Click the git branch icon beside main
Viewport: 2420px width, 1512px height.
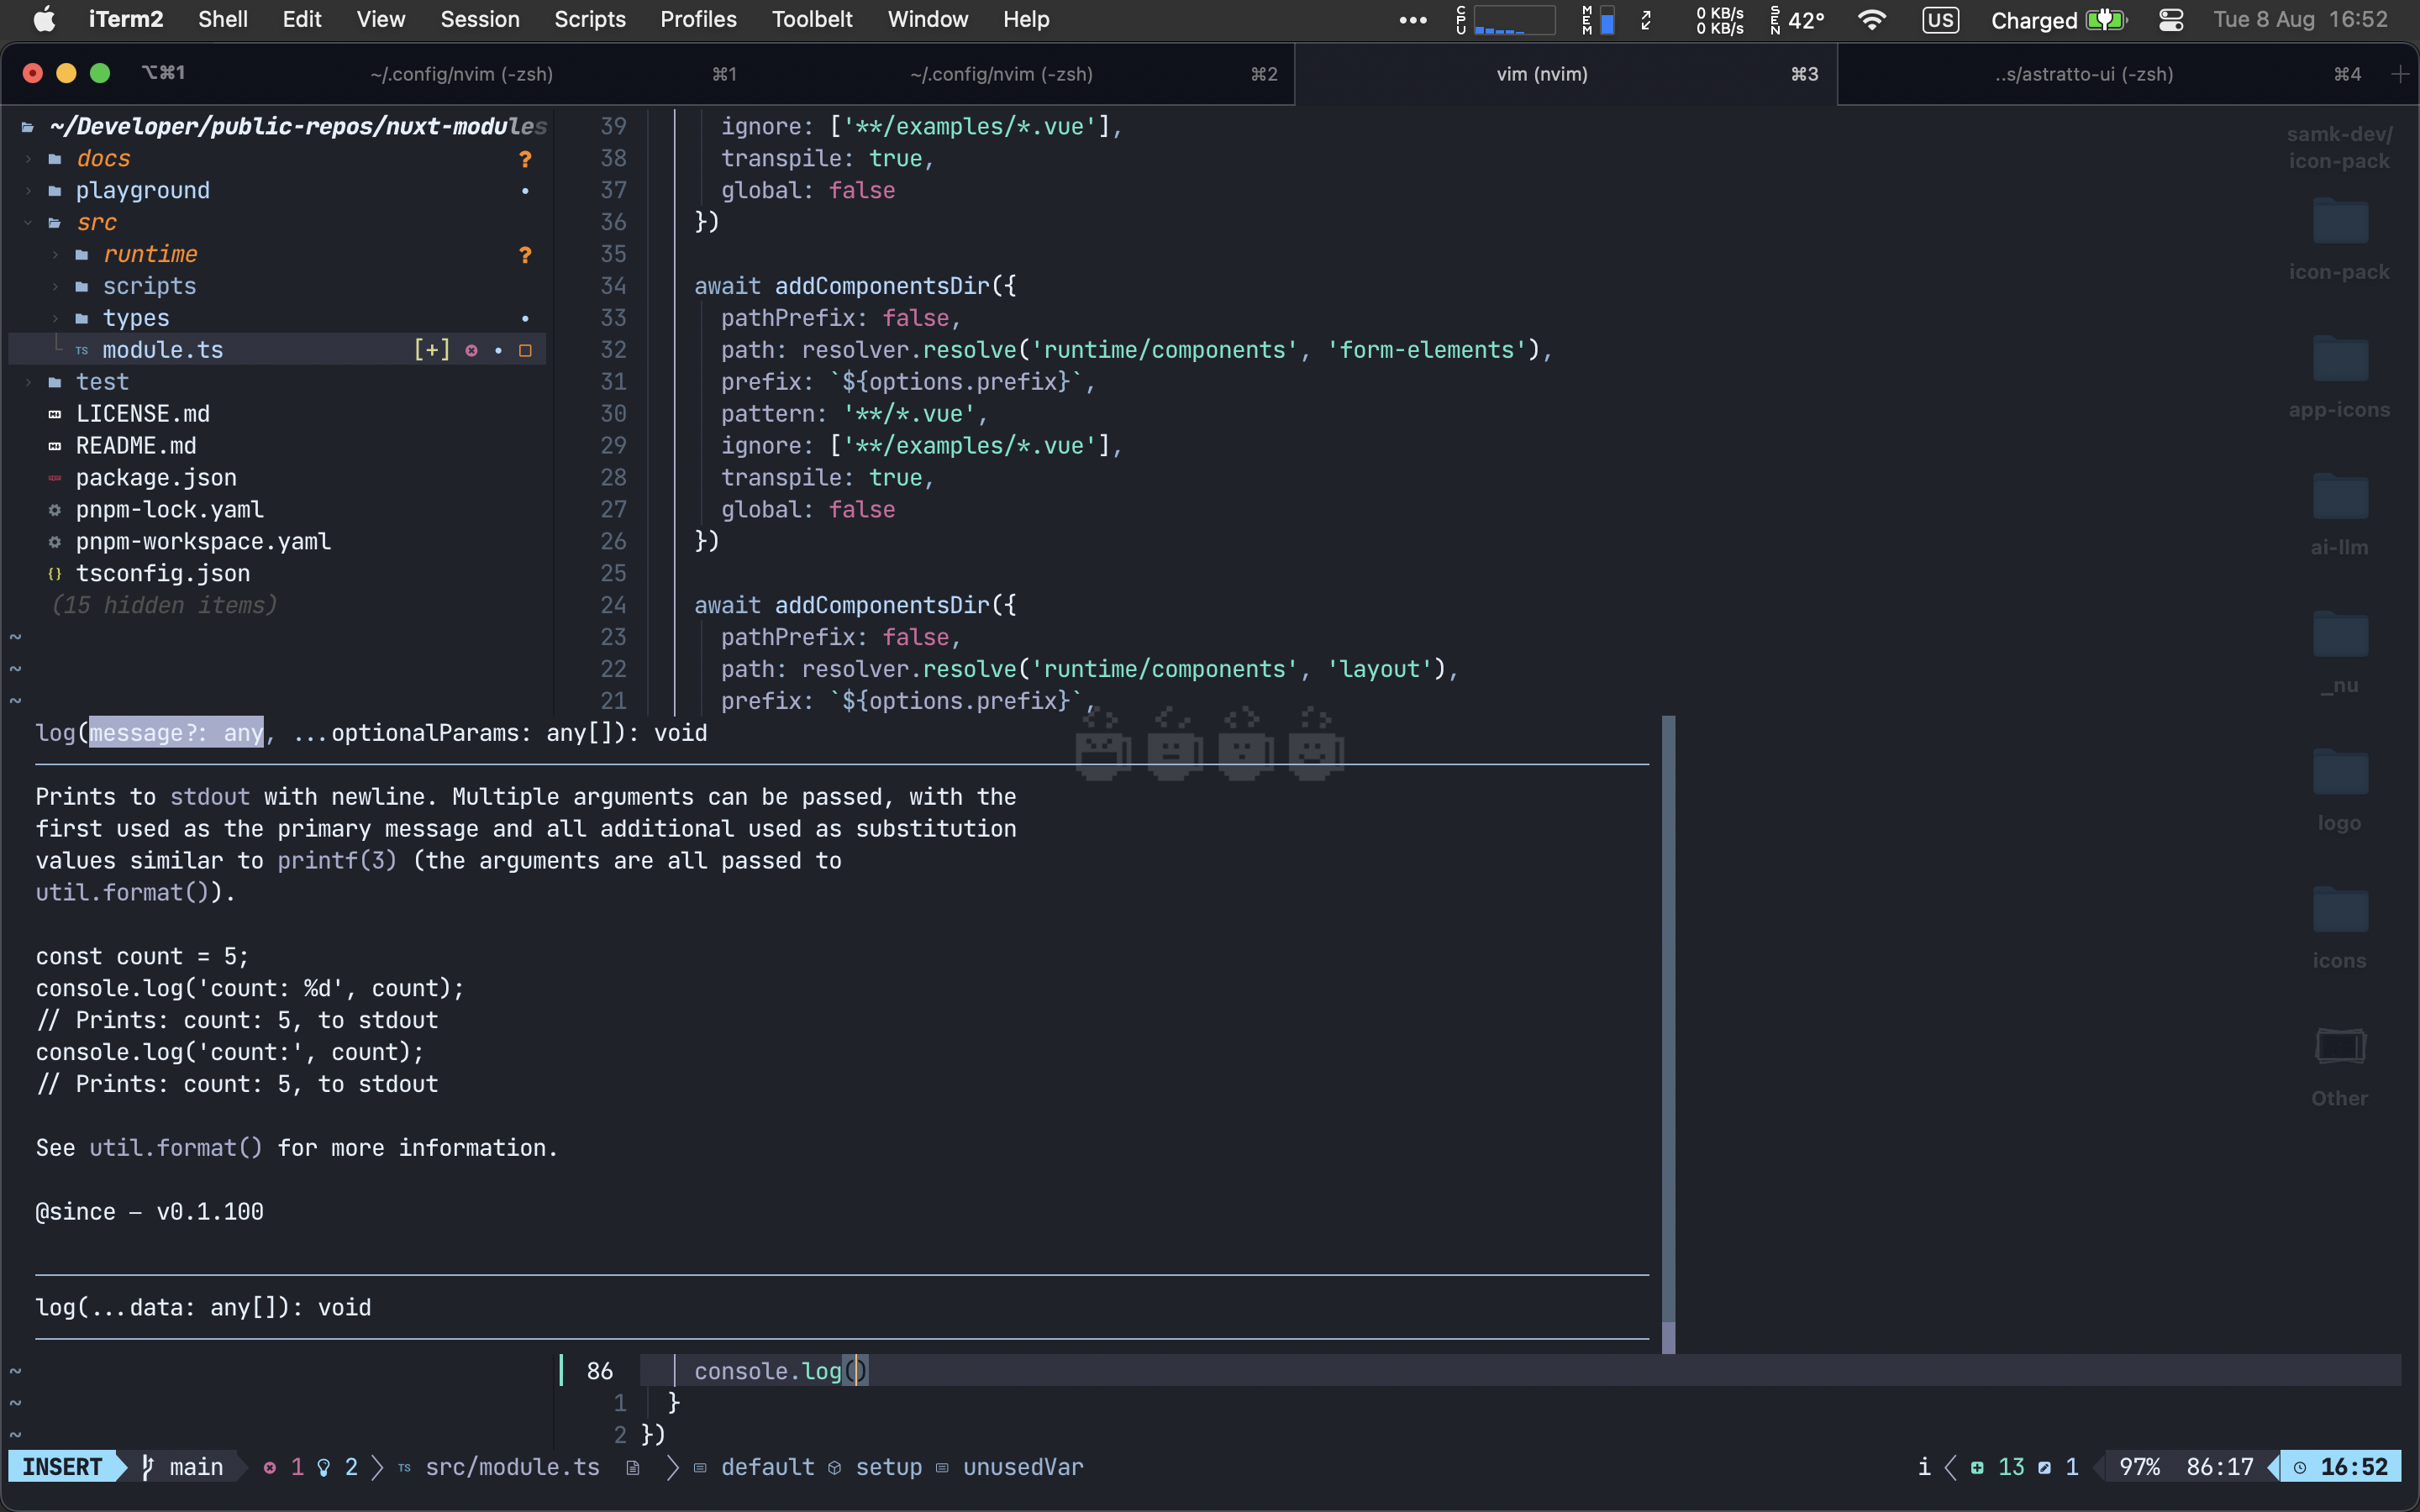[x=148, y=1467]
